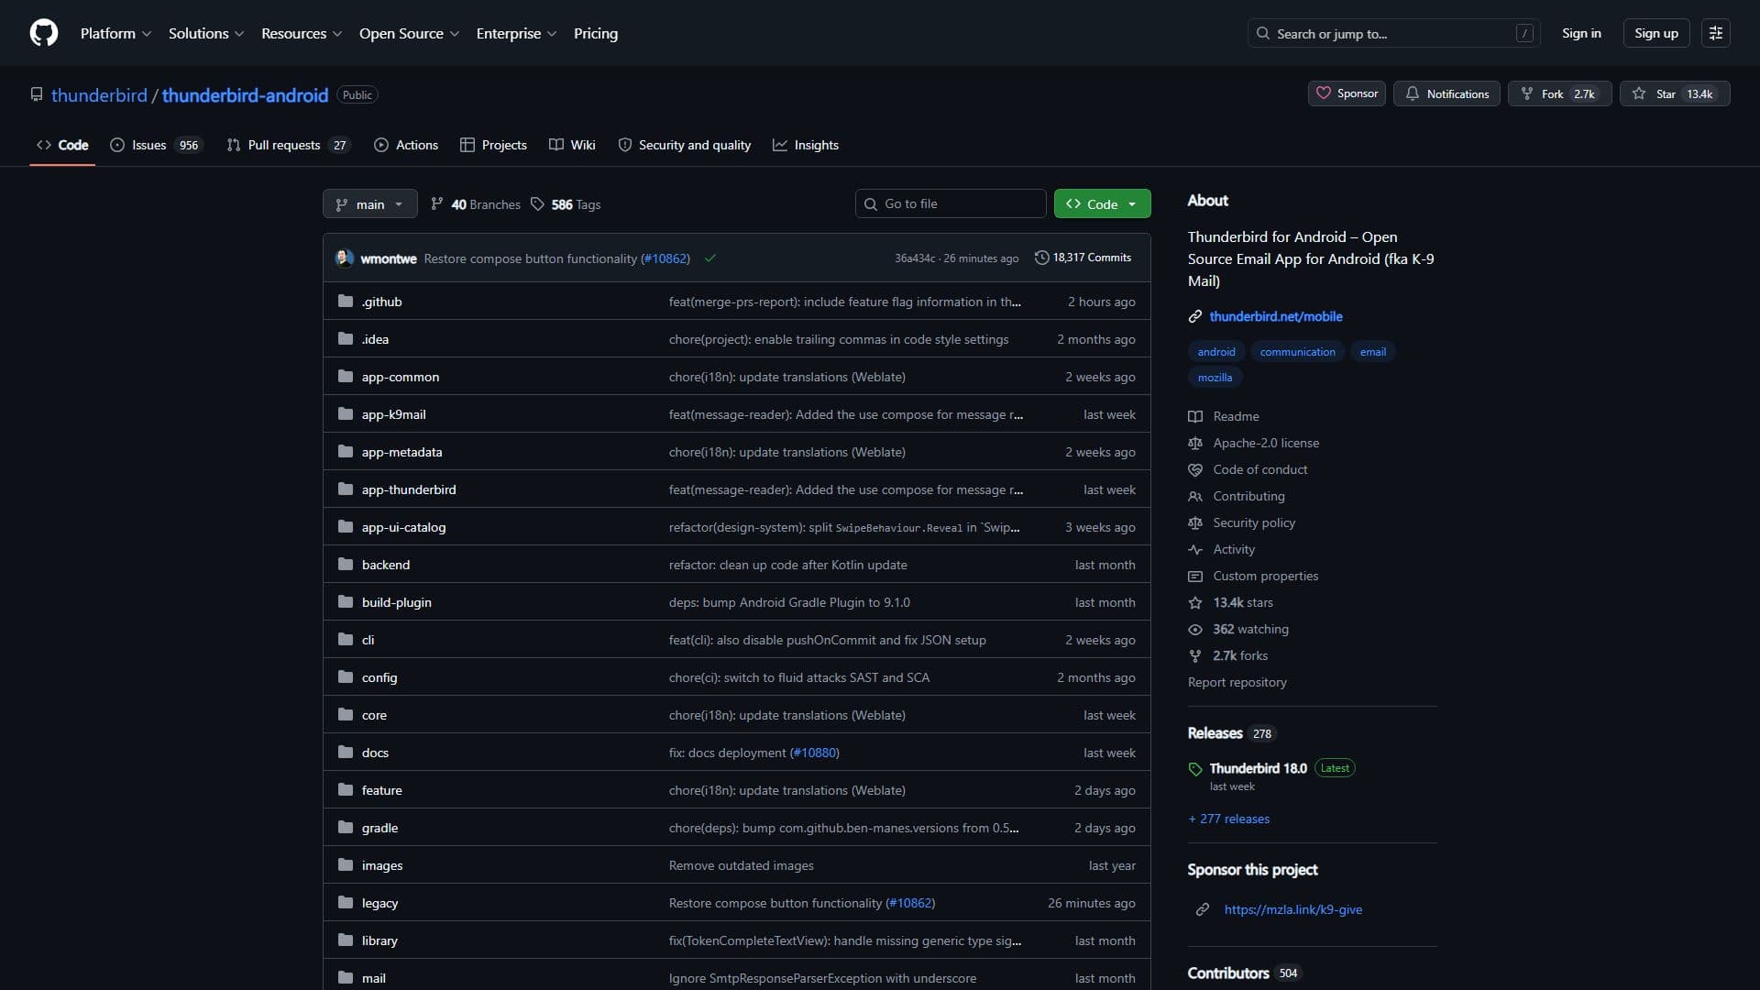The height and width of the screenshot is (990, 1760).
Task: Click the branch icon beside 40 Branches
Action: pyautogui.click(x=437, y=204)
